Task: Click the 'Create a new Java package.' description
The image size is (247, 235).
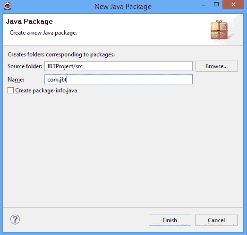Action: [43, 33]
